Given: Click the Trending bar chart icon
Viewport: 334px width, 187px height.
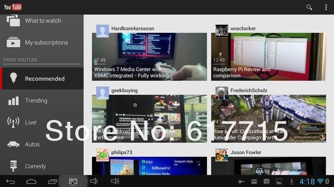Looking at the screenshot, I should [x=13, y=101].
